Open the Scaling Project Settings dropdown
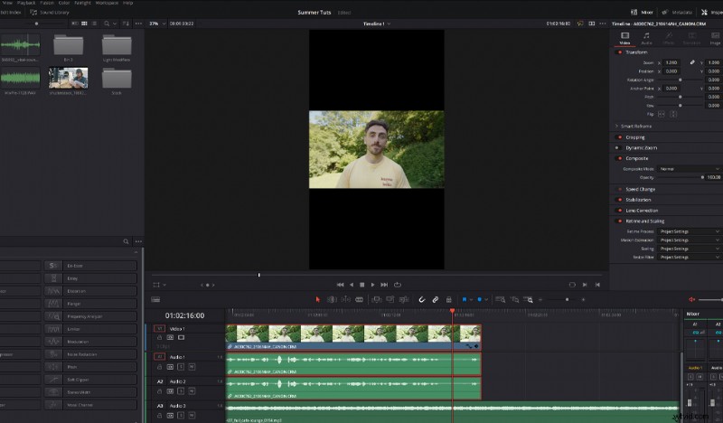Image resolution: width=723 pixels, height=423 pixels. click(x=690, y=249)
